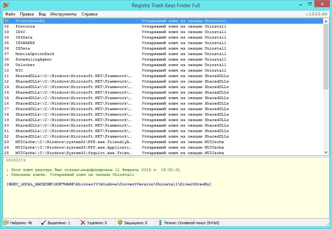Click the version label v.3.9.4.0 x64
Screen dimensions: 332x229
point(316,14)
